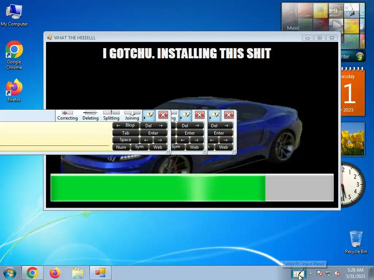Open the Action Center flag icon
374x280 pixels.
[x=320, y=273]
